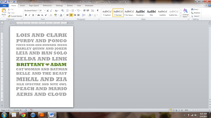Click the zoom slider handle
This screenshot has height=118, width=211.
pos(196,110)
